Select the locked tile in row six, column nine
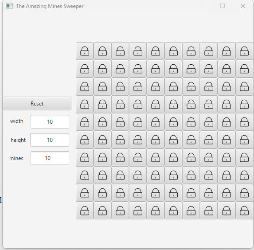The image size is (254, 250). tap(227, 140)
